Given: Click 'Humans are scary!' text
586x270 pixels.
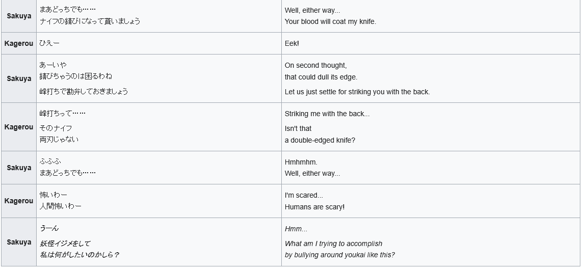Looking at the screenshot, I should [x=315, y=206].
